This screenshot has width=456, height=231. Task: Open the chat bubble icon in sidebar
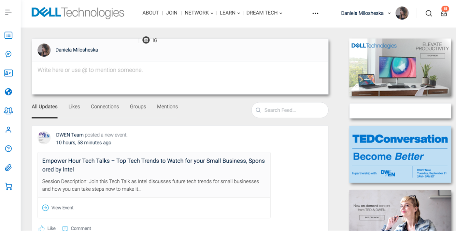pos(8,54)
